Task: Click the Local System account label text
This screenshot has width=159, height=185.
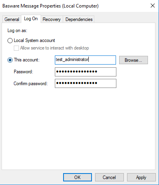Action: point(34,40)
